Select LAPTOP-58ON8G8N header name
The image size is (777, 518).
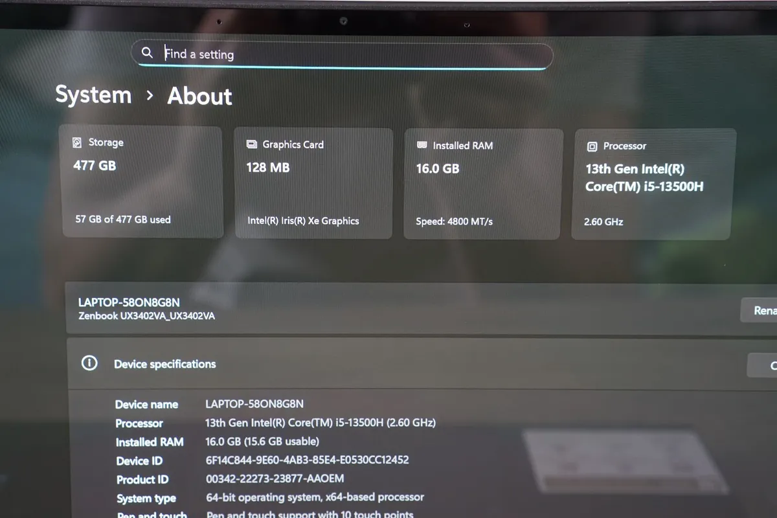[129, 302]
